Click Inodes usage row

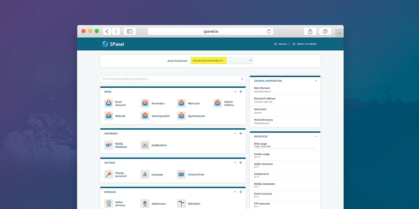pos(285,155)
